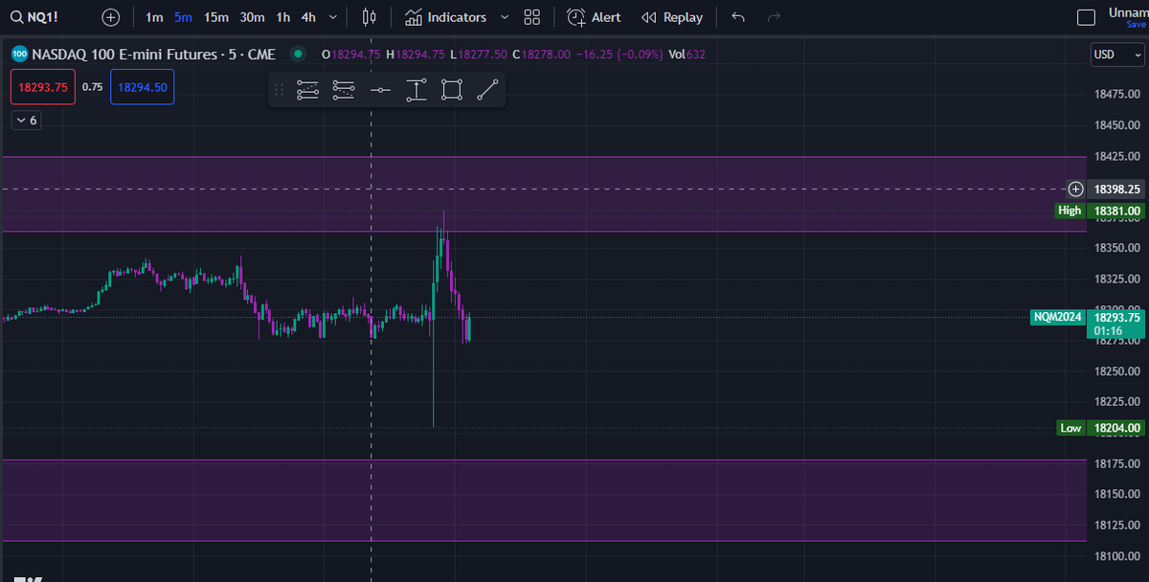Click the green market status dot
This screenshot has width=1149, height=582.
298,55
